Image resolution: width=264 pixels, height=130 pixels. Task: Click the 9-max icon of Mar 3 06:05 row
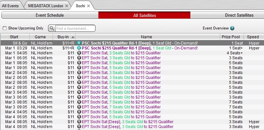[x=79, y=97]
